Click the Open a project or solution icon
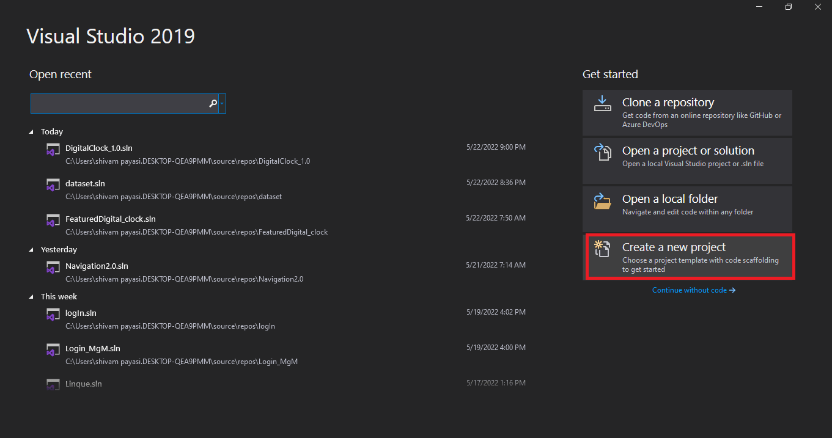 point(603,151)
